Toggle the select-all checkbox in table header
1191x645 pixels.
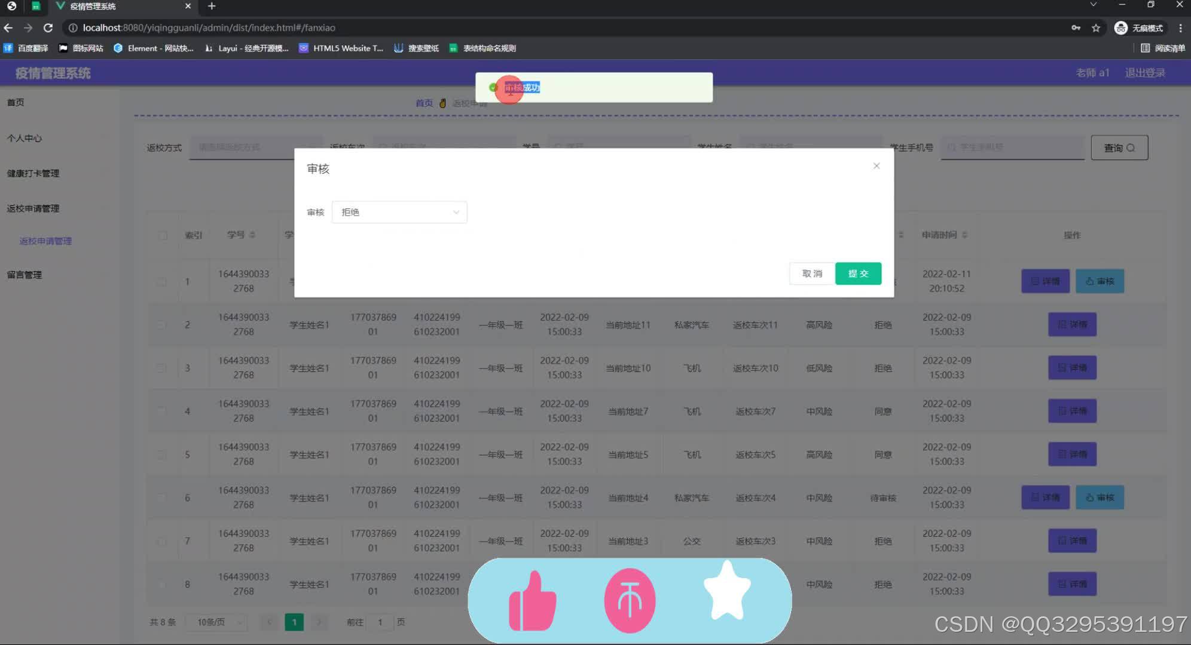(x=163, y=235)
